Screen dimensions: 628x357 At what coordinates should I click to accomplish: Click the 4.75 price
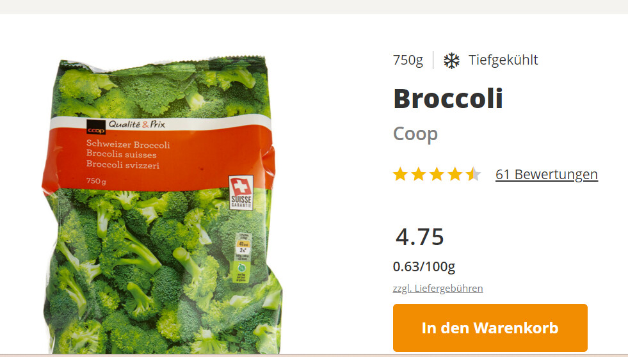(420, 237)
